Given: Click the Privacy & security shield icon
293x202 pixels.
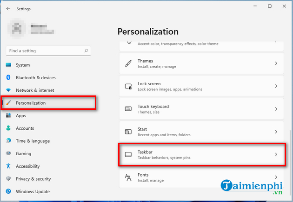Looking at the screenshot, I should (8, 179).
